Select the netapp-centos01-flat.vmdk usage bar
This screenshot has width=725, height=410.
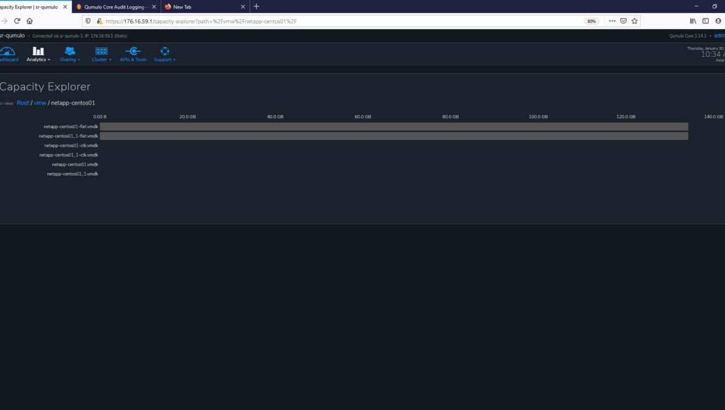[x=394, y=126]
